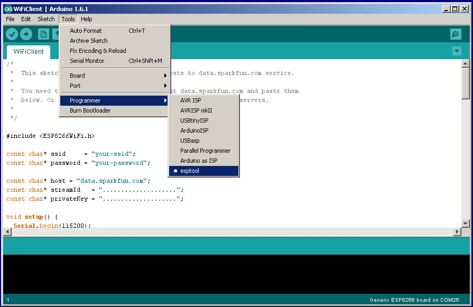Image resolution: width=473 pixels, height=307 pixels.
Task: Choose AVRISP mkII programmer
Action: click(x=203, y=110)
